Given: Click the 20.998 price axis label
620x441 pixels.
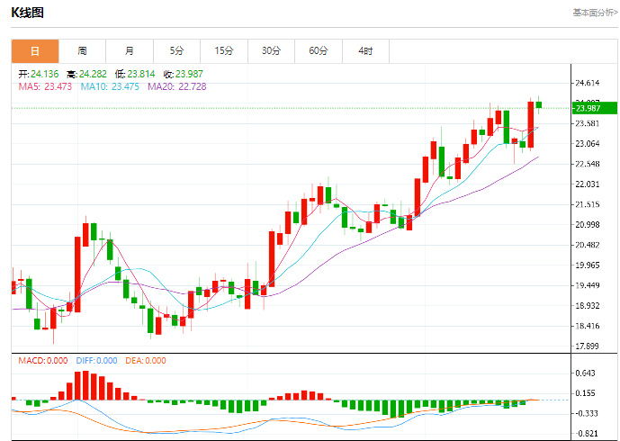Looking at the screenshot, I should 588,225.
